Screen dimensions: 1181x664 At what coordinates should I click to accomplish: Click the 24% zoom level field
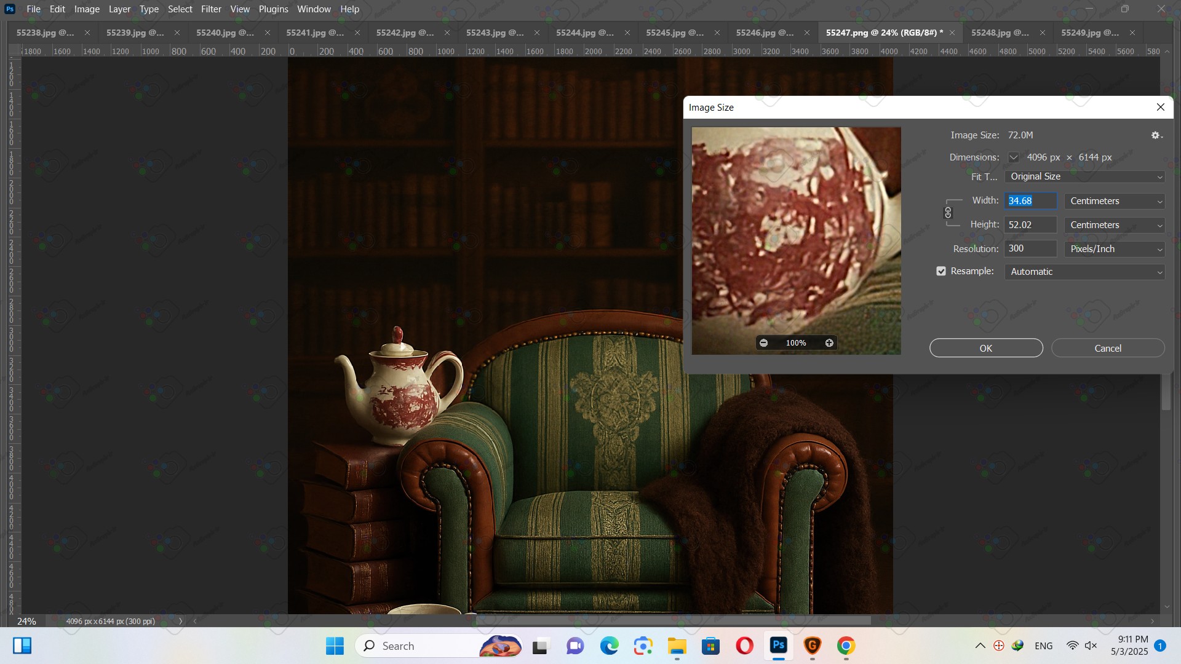[26, 622]
